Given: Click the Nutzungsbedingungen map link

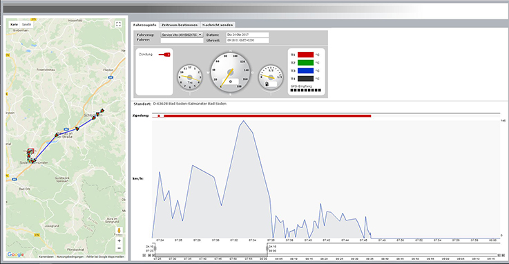Looking at the screenshot, I should (x=71, y=256).
